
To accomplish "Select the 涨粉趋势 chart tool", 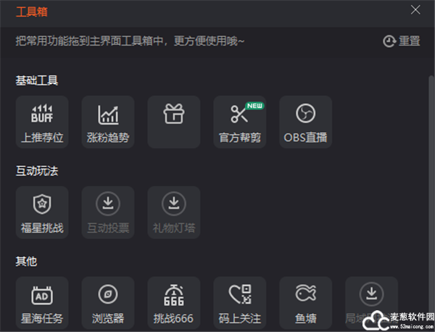I will (108, 122).
